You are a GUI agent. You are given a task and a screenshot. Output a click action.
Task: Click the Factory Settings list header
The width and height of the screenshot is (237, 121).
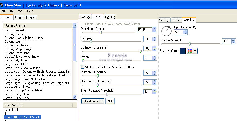tap(38, 26)
